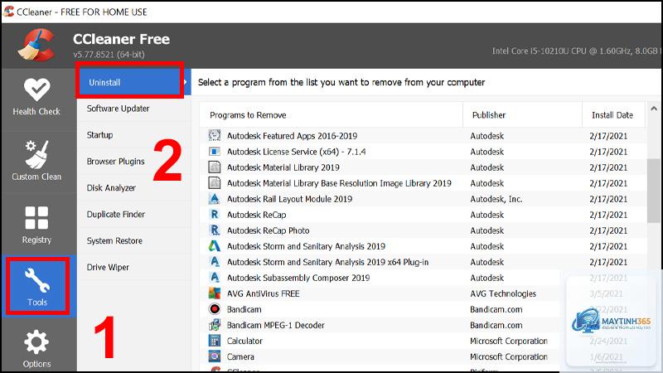Open the Custom Clean section

pyautogui.click(x=36, y=161)
